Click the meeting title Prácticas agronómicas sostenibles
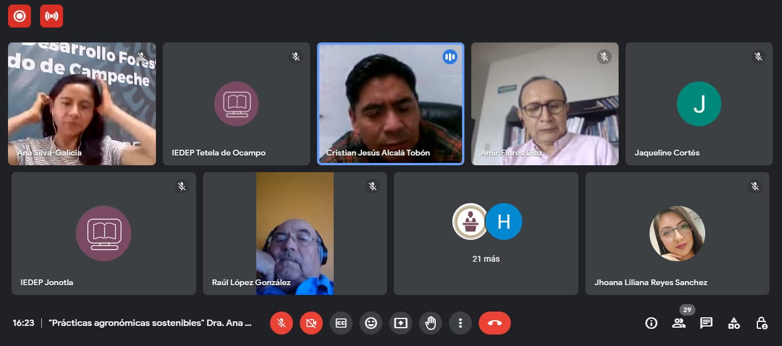Screen dimensions: 782x346 (150, 323)
